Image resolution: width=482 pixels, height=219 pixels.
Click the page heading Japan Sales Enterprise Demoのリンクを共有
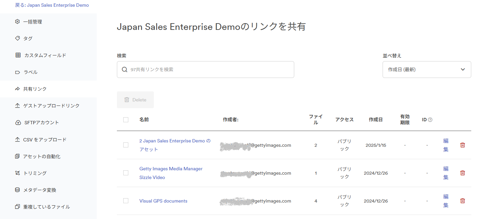coord(211,27)
